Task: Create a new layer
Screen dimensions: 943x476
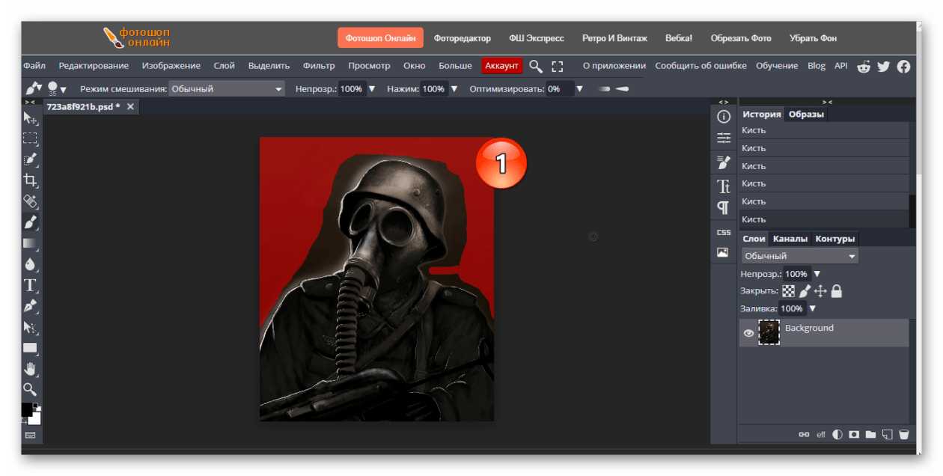Action: (x=887, y=434)
